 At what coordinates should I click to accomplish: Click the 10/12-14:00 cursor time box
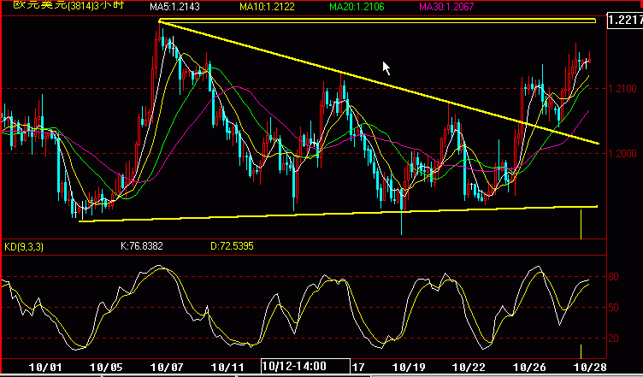coord(305,366)
